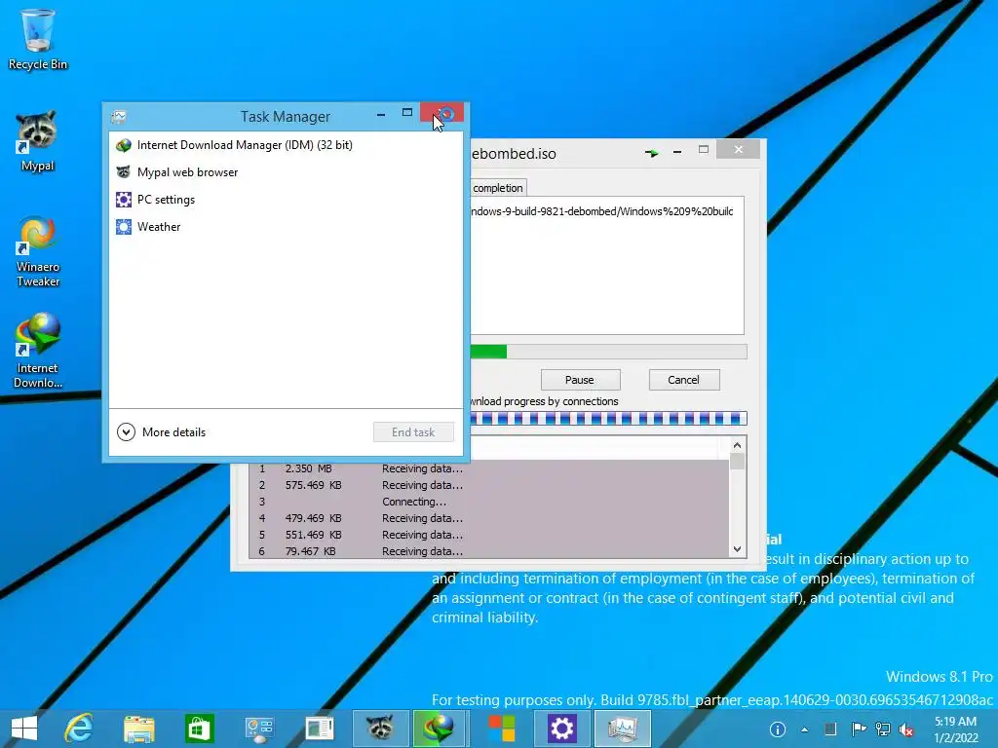Select the Internet Download Manager desktop shortcut
998x748 pixels.
click(38, 351)
